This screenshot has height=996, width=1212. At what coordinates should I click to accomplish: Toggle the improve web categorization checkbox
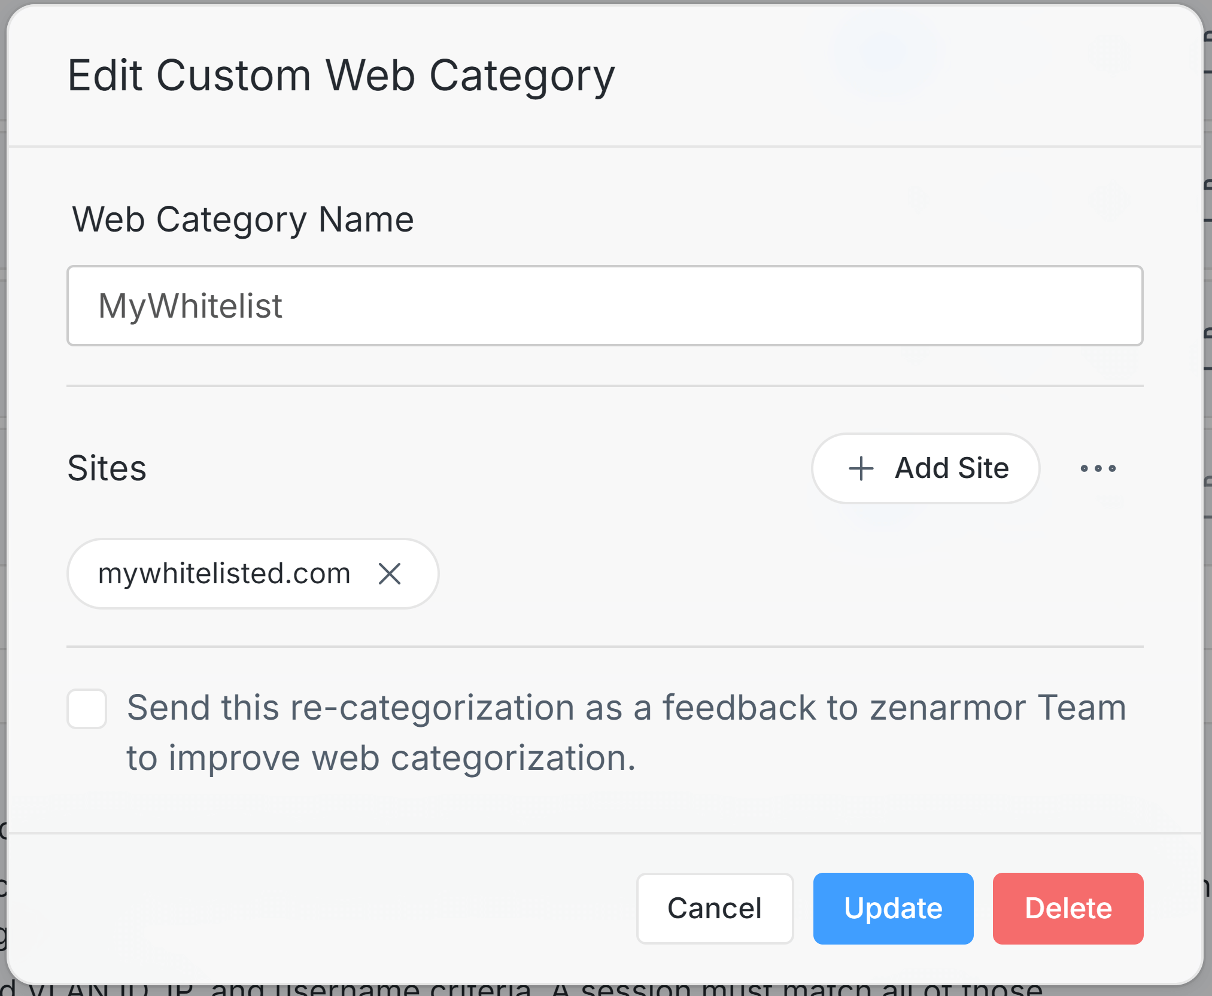pyautogui.click(x=87, y=708)
